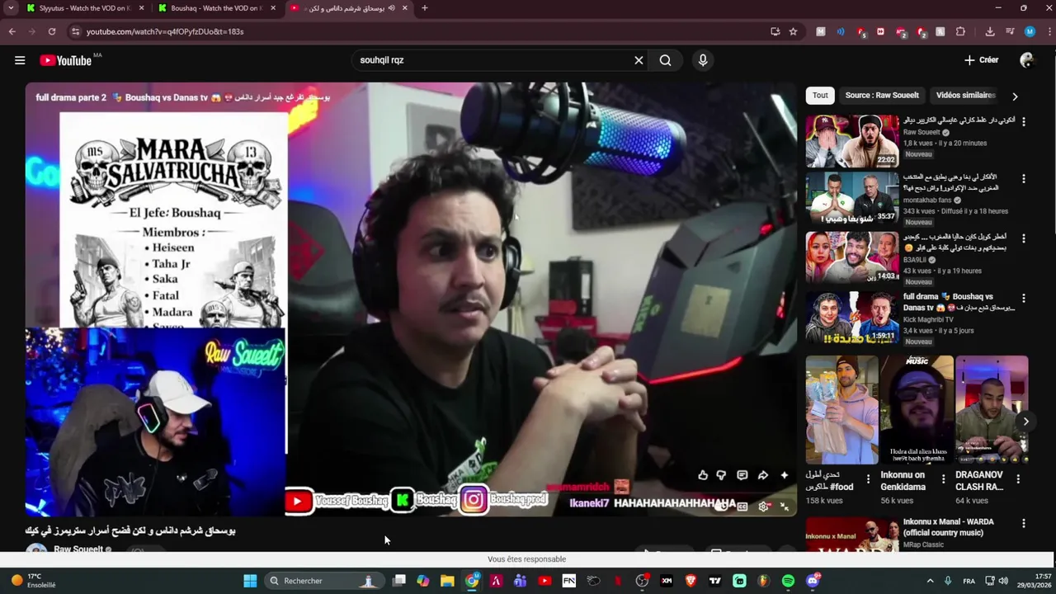The image size is (1056, 594).
Task: Open Spotify from the taskbar
Action: pyautogui.click(x=788, y=581)
